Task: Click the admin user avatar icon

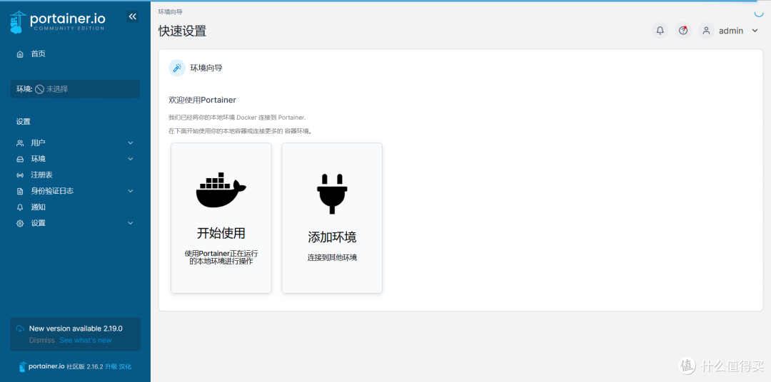Action: click(706, 31)
